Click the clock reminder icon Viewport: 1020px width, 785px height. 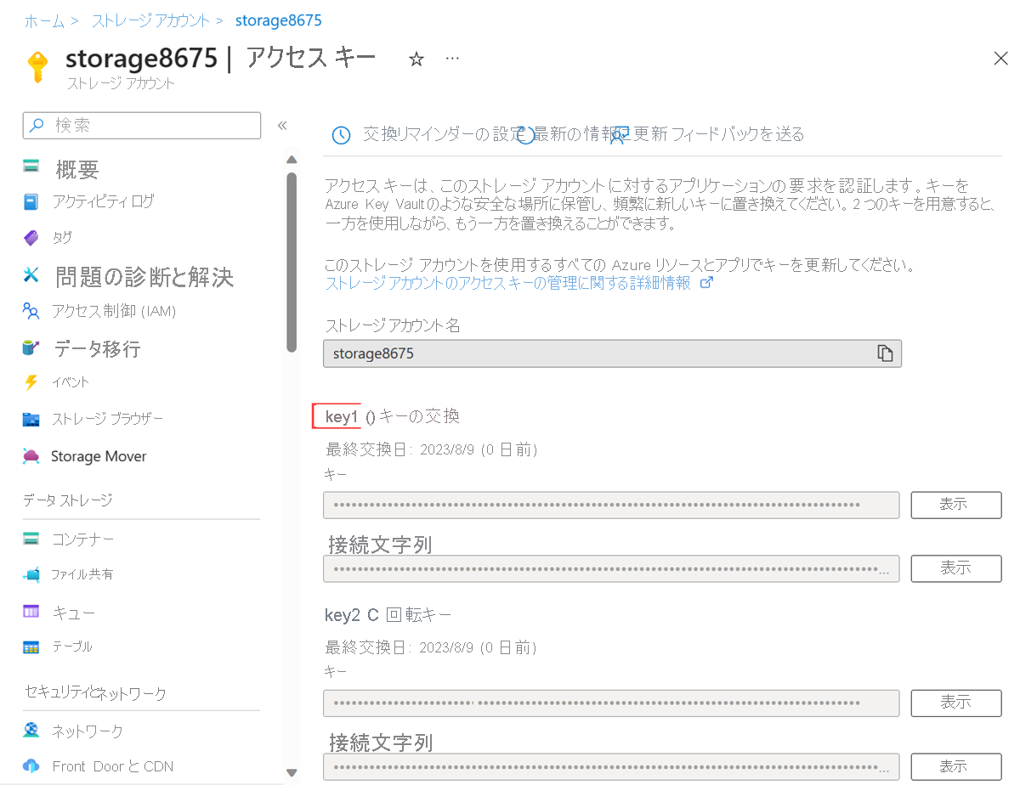pyautogui.click(x=341, y=135)
